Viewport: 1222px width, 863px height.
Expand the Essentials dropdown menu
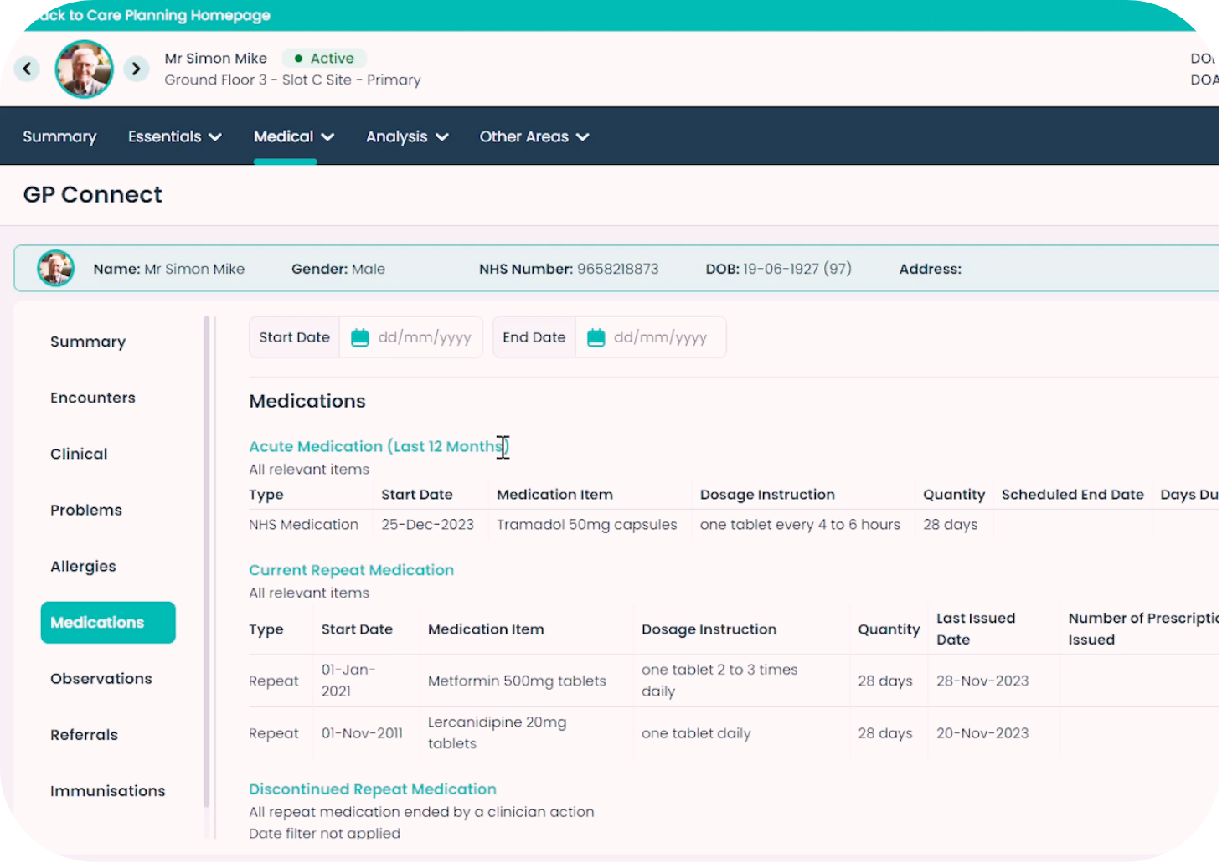tap(174, 136)
